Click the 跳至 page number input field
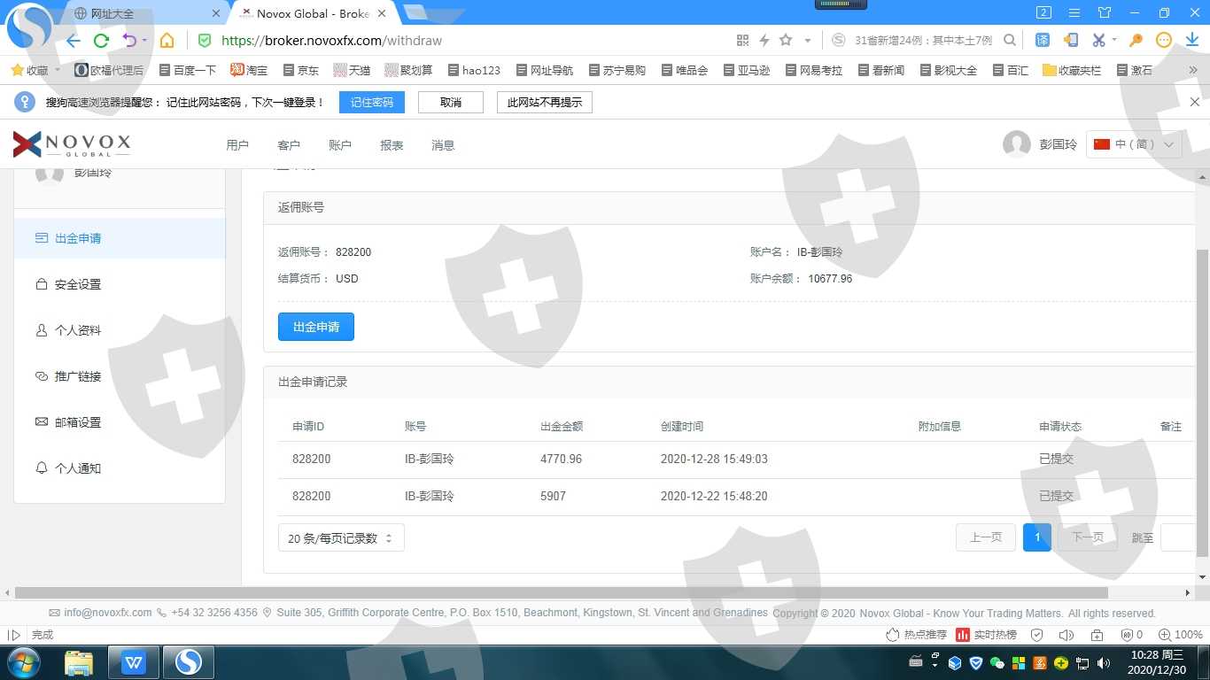The width and height of the screenshot is (1210, 680). point(1178,537)
